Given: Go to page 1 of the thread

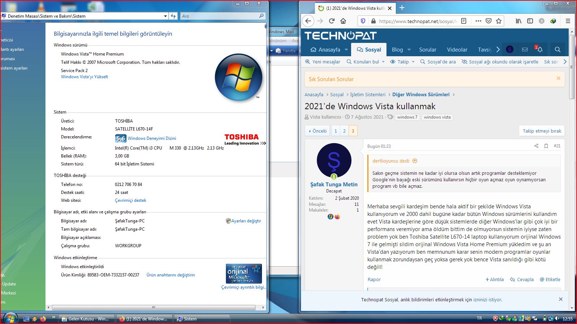Looking at the screenshot, I should point(336,131).
